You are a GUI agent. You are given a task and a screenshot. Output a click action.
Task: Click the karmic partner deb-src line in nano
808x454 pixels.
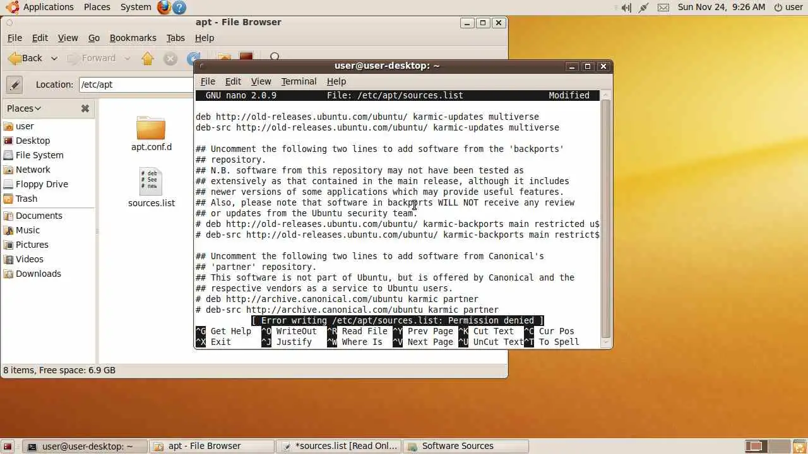(347, 310)
